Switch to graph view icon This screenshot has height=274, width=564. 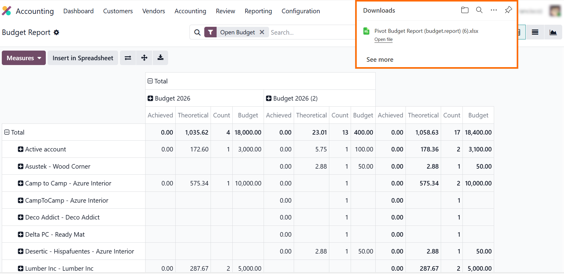point(553,32)
